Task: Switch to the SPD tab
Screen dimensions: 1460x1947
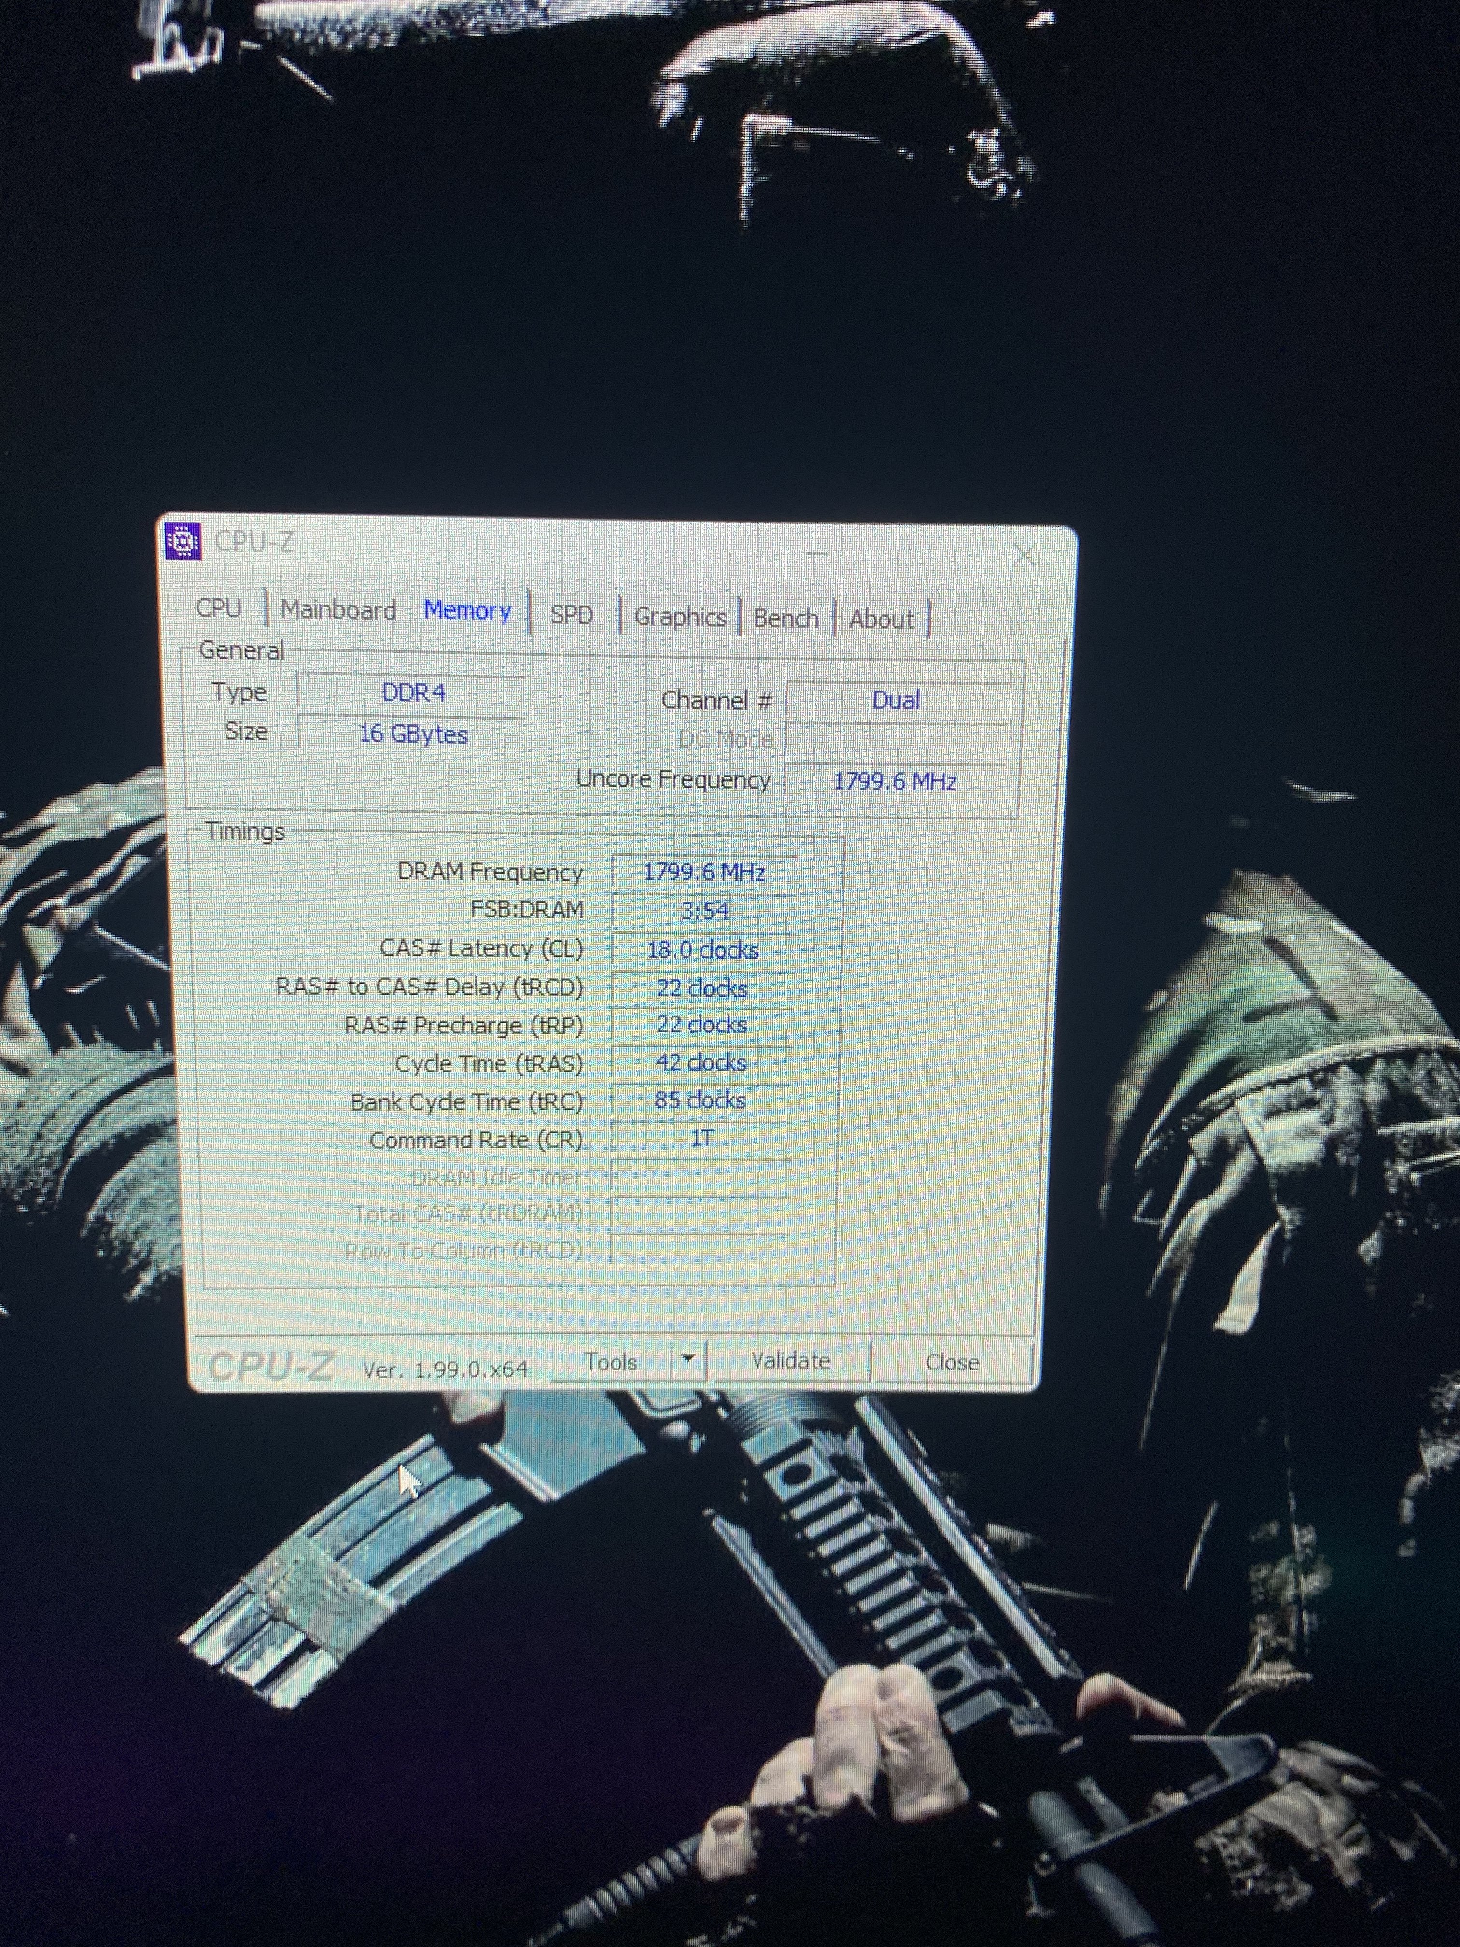Action: click(571, 614)
